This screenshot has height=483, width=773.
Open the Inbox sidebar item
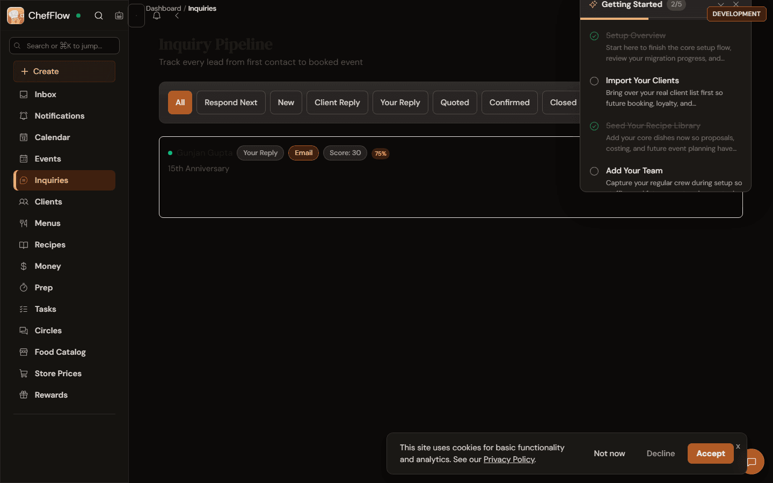[x=64, y=94]
